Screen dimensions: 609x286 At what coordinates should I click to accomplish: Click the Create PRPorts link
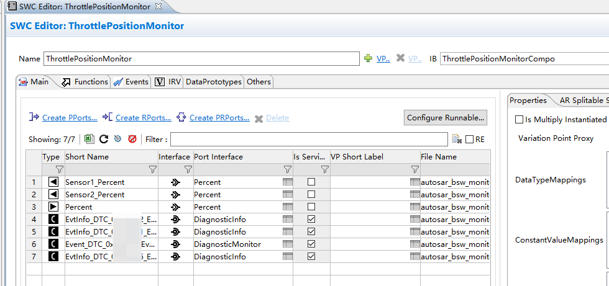(219, 118)
